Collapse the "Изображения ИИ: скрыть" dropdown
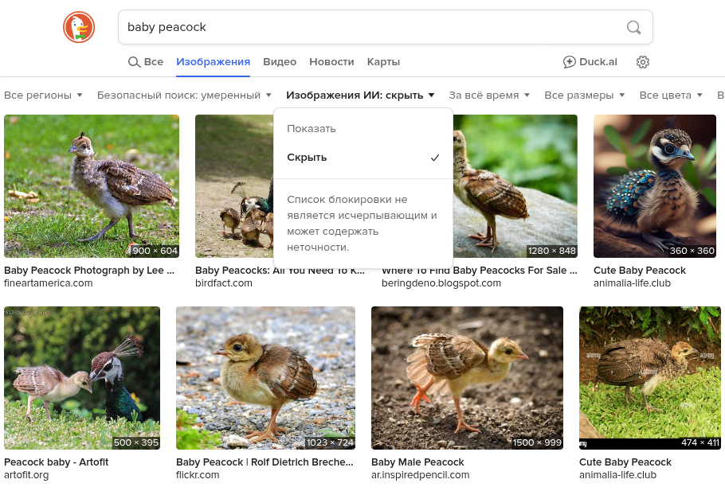 pyautogui.click(x=360, y=95)
